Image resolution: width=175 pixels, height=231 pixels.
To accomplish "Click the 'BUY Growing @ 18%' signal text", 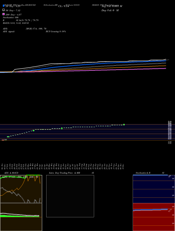I will click(x=56, y=31).
